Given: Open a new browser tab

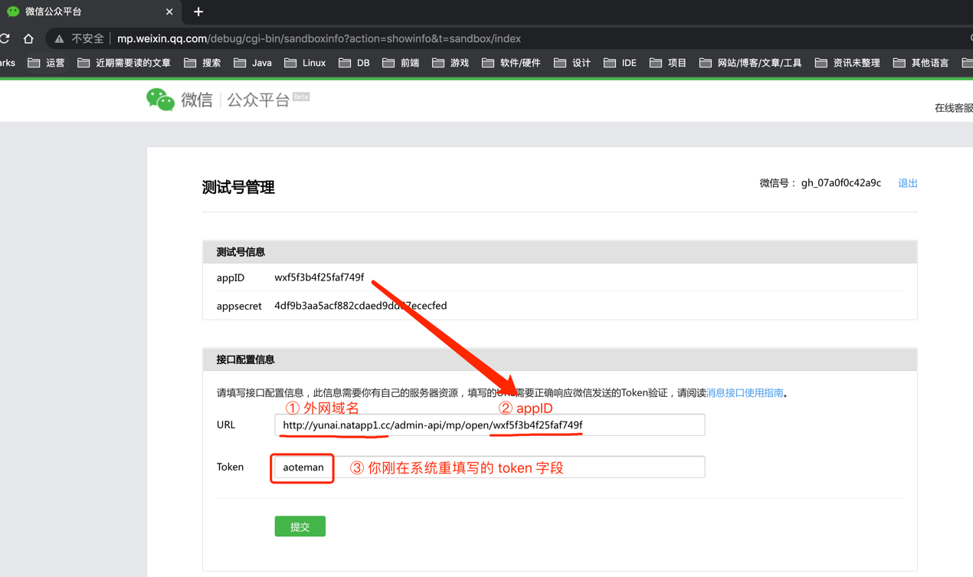Looking at the screenshot, I should (198, 11).
